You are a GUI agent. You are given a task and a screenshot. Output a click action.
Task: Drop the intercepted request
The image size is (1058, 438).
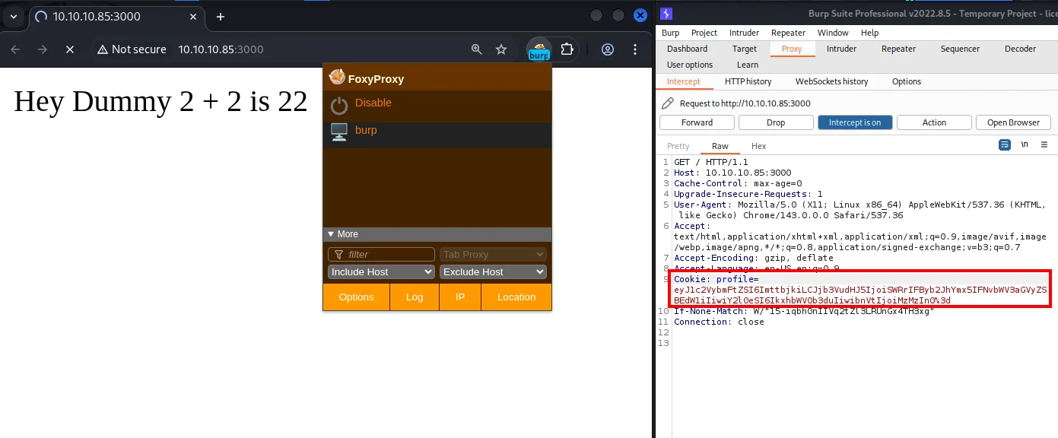[776, 122]
